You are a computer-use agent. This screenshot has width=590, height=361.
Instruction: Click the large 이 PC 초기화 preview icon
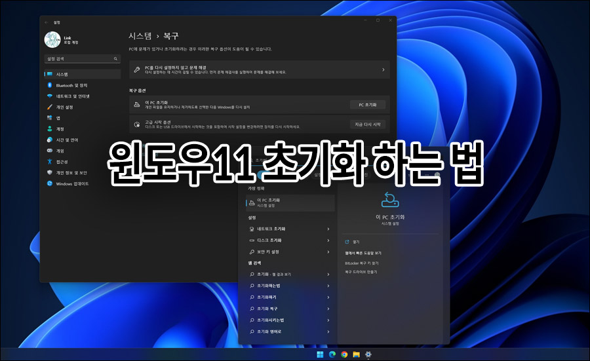(390, 200)
